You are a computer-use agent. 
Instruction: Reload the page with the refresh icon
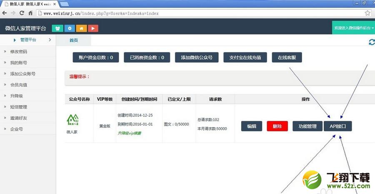click(x=22, y=13)
